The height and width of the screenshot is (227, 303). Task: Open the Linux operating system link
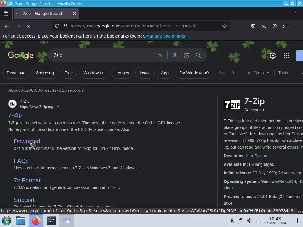[229, 188]
